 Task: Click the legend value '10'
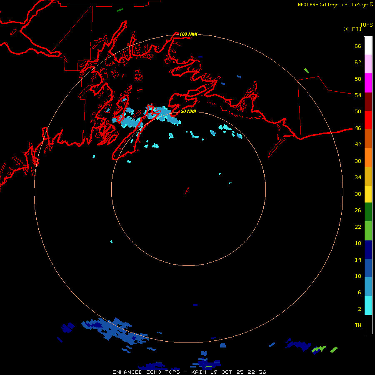click(358, 276)
